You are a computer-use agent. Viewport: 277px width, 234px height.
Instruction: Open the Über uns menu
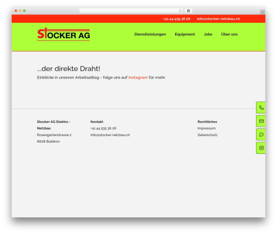point(229,34)
